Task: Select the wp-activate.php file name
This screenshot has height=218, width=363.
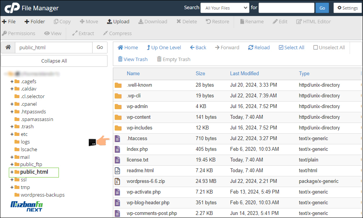Action: click(x=143, y=192)
